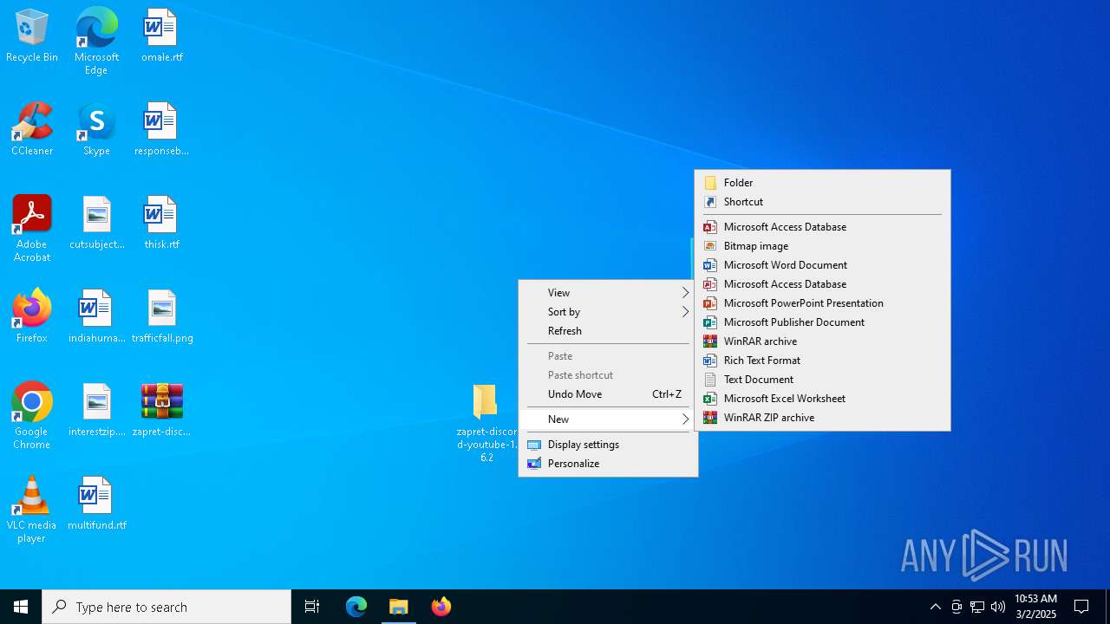1110x624 pixels.
Task: Select the Microsoft Edge desktop shortcut
Action: [x=96, y=41]
